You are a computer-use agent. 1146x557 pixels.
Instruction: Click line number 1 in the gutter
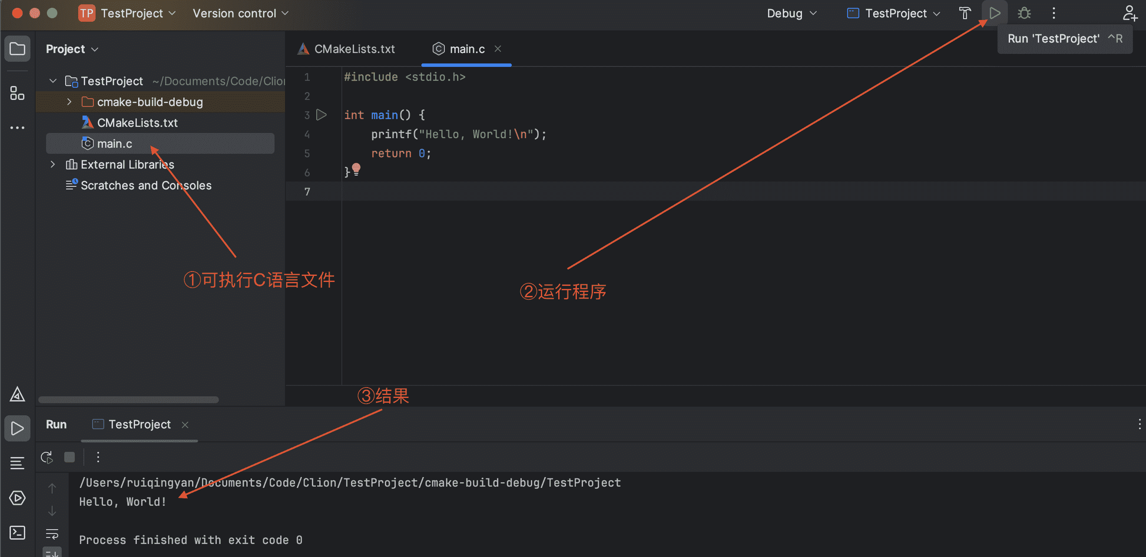[x=307, y=77]
